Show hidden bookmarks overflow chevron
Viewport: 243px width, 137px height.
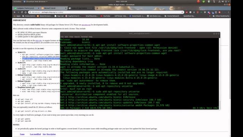pos(210,16)
